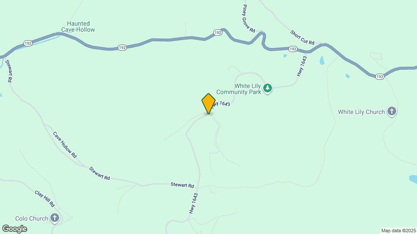Viewport: 417px width, 234px height.
Task: Click the small pond below Short Cut Rd
Action: [x=322, y=61]
